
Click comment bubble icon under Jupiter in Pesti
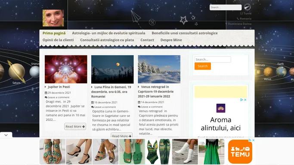(x=46, y=97)
